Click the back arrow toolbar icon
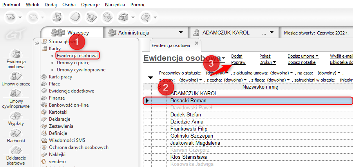 coord(11,17)
